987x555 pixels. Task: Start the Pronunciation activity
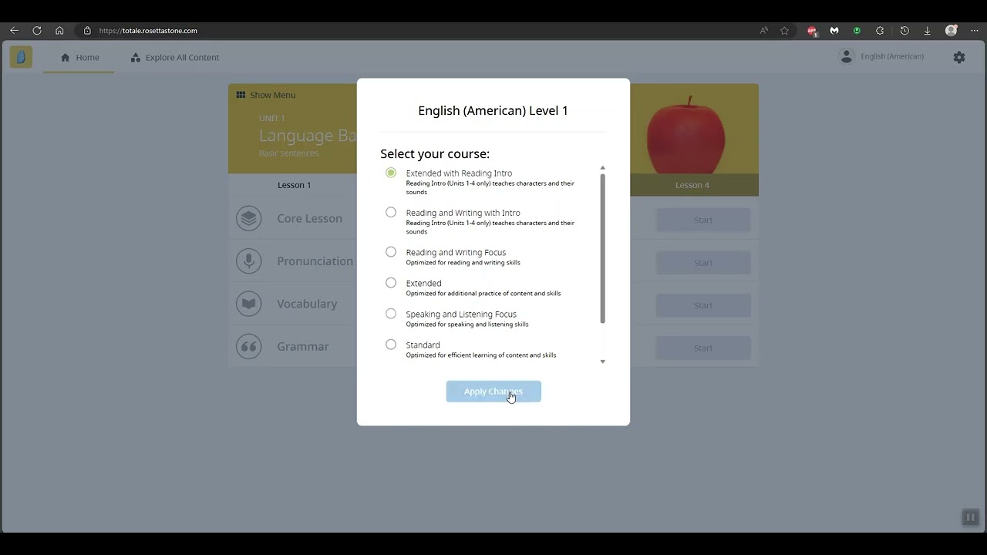pyautogui.click(x=703, y=263)
